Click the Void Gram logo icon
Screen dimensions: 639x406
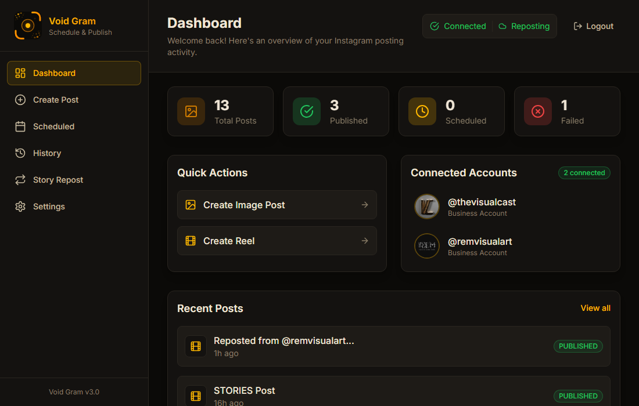pyautogui.click(x=27, y=26)
